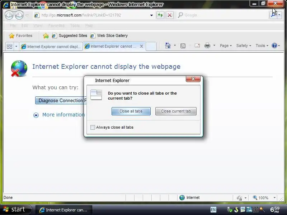The height and width of the screenshot is (215, 287).
Task: Click the Home icon in command bar
Action: pos(168,46)
